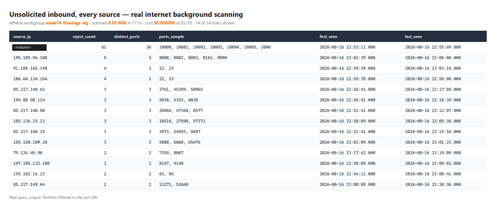
Task: Click ports sample 3973, 54593, 8607
Action: click(180, 132)
